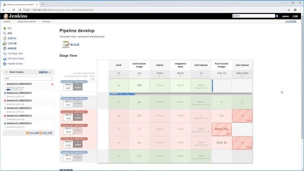Click the red cancel icon for SNAPSHOT.6 build
Viewport: 304px width, 171px height.
(52, 85)
